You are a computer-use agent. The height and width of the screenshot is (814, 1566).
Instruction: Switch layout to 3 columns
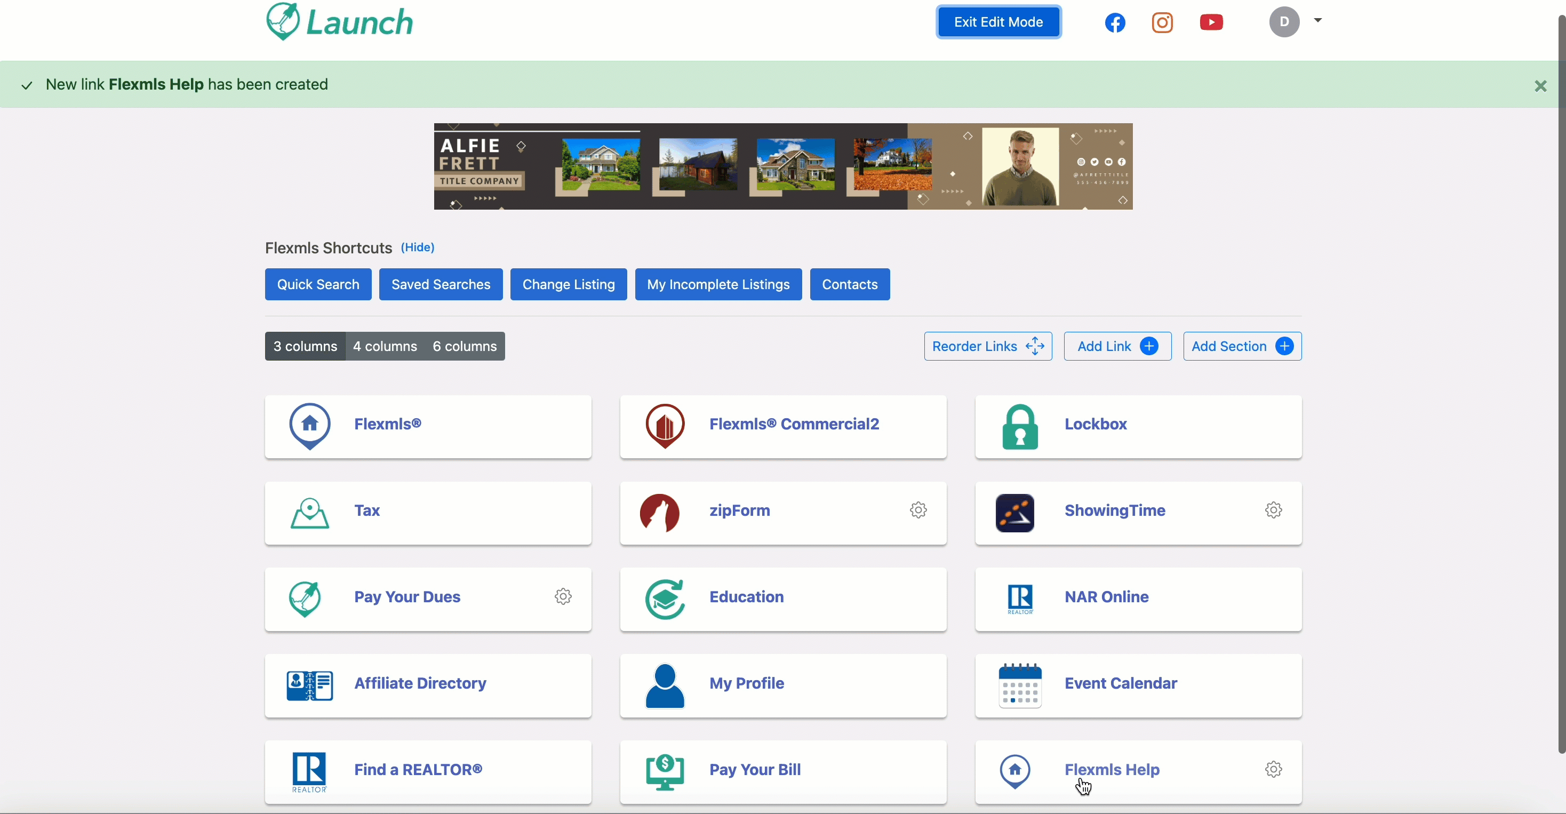305,346
